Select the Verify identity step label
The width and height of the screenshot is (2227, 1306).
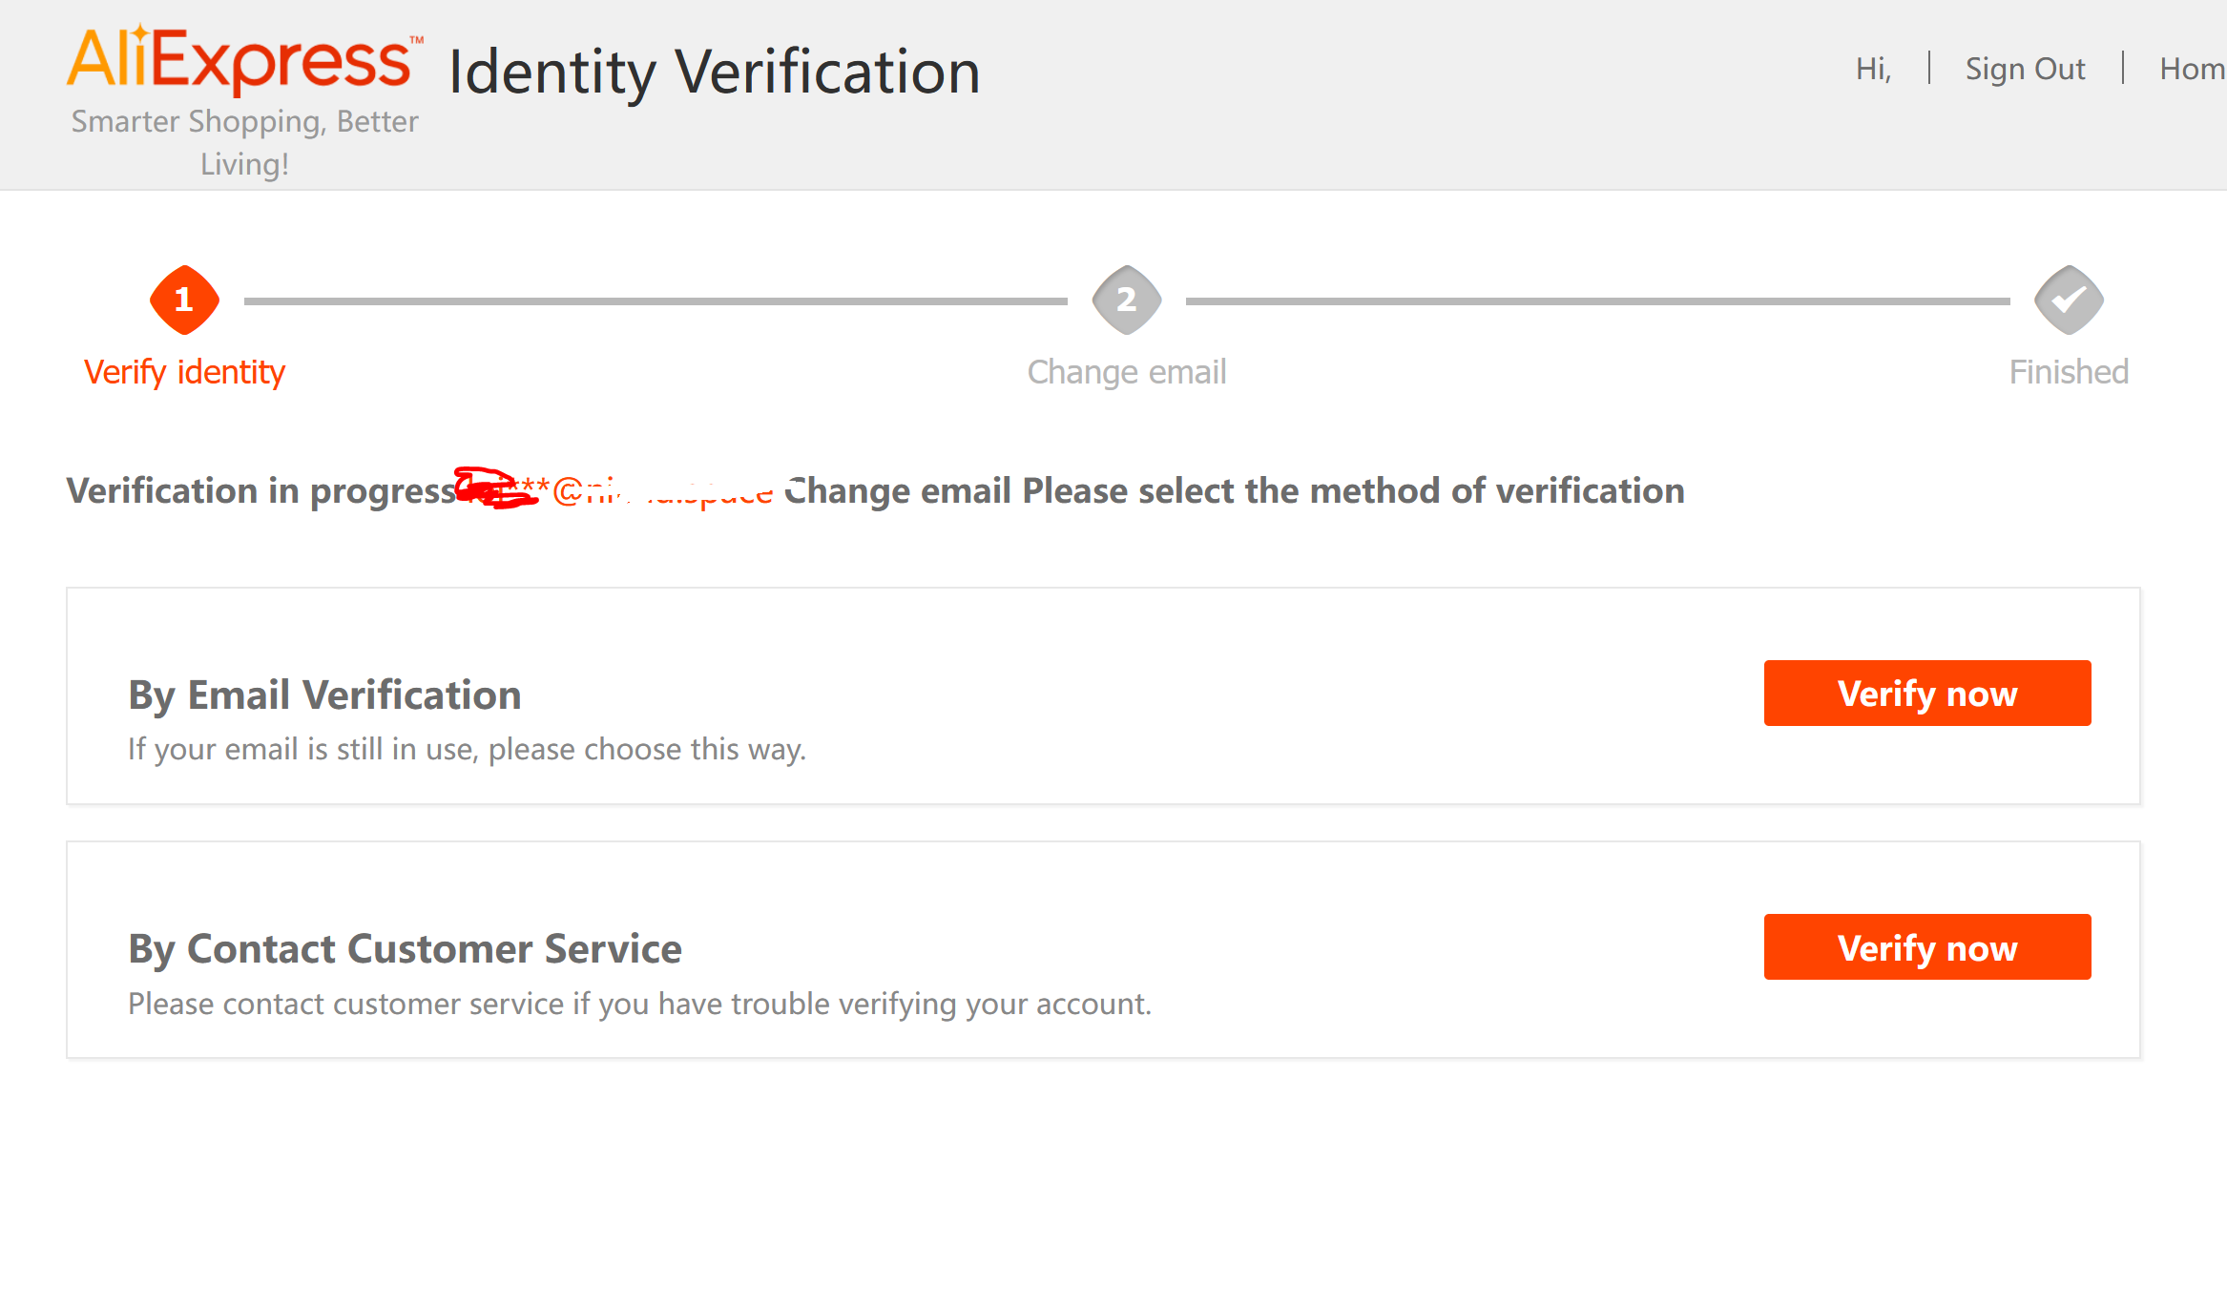pyautogui.click(x=184, y=372)
